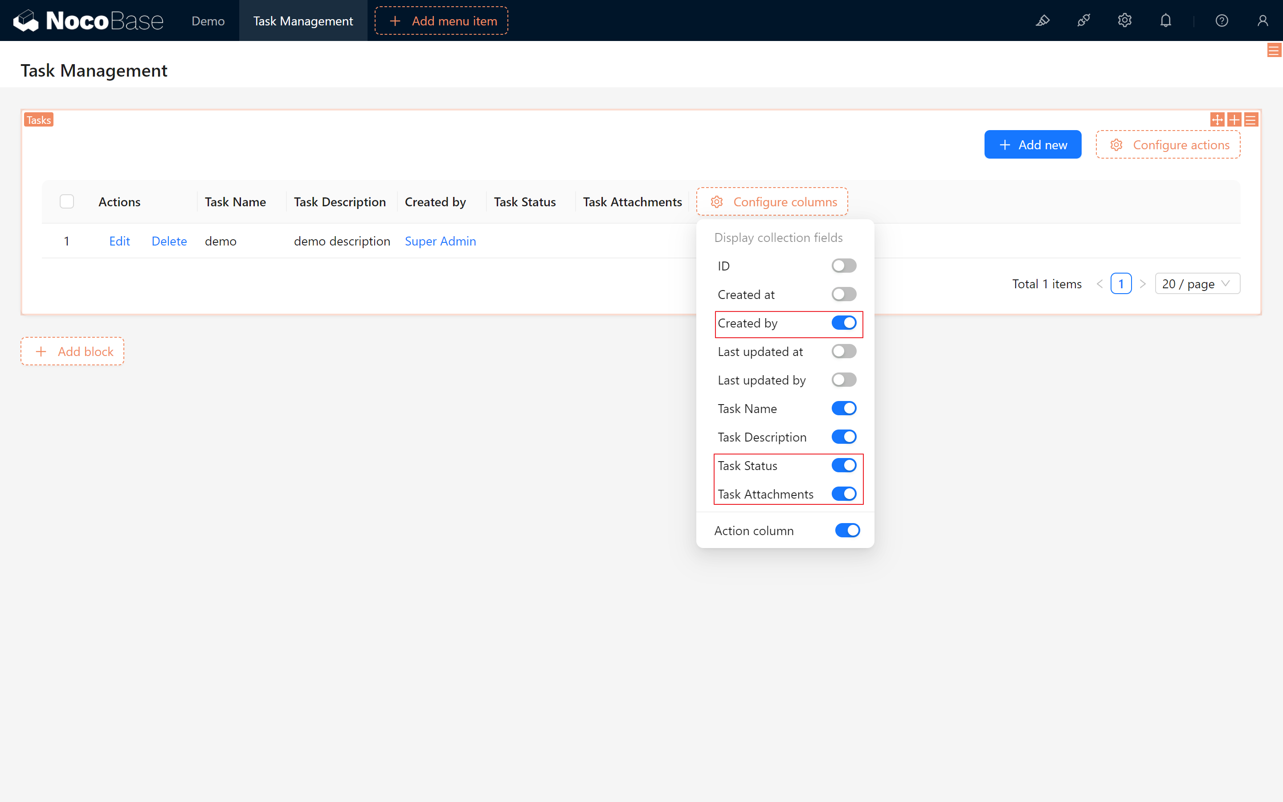
Task: Enable Last updated by switch
Action: pos(843,380)
